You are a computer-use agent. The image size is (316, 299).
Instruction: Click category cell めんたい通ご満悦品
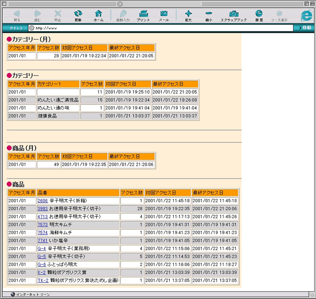click(x=58, y=100)
